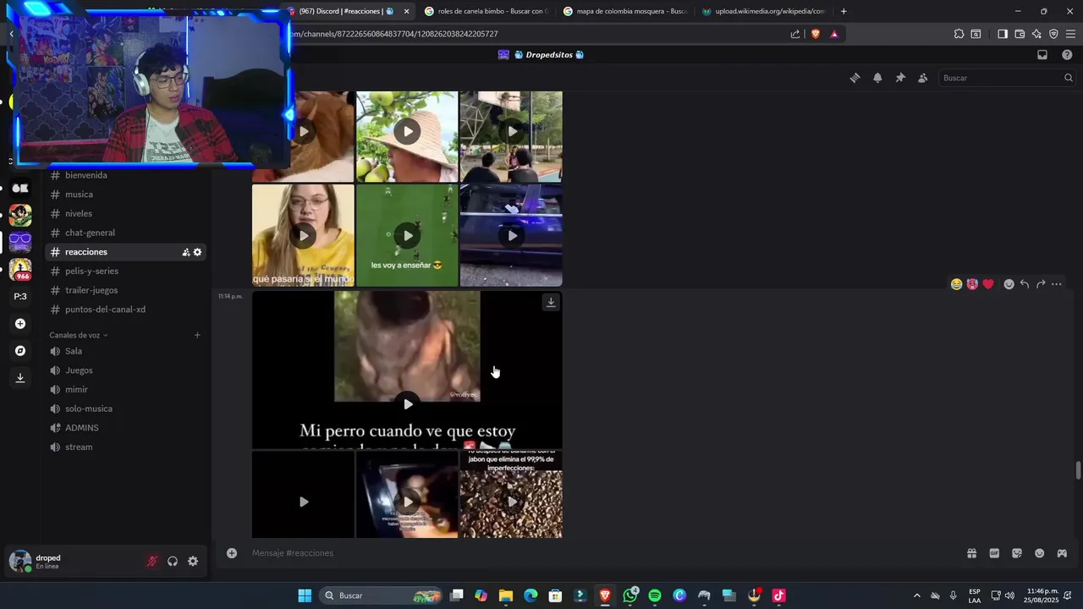This screenshot has width=1083, height=609.
Task: Open reacciones channel settings gear
Action: (198, 252)
